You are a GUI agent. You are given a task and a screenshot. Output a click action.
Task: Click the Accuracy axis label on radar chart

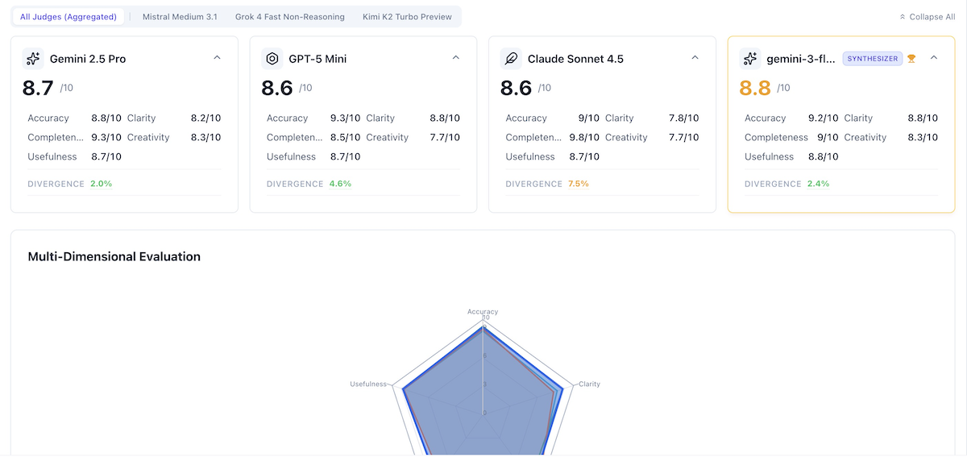pos(483,312)
